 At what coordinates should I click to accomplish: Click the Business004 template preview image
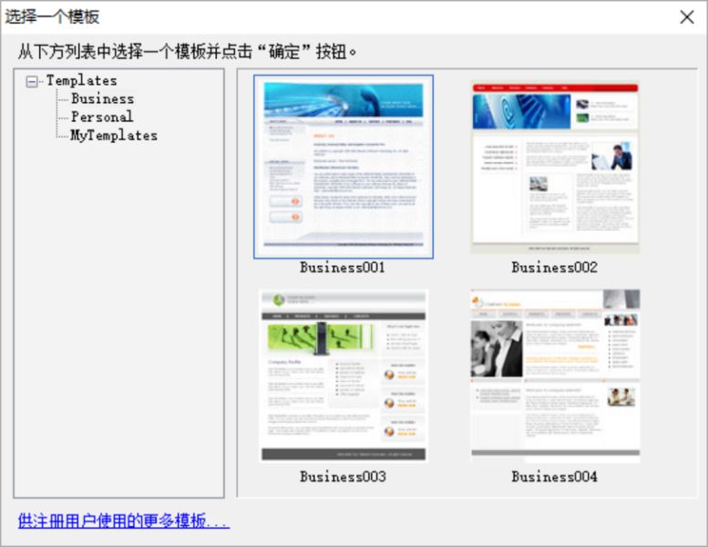[x=554, y=376]
